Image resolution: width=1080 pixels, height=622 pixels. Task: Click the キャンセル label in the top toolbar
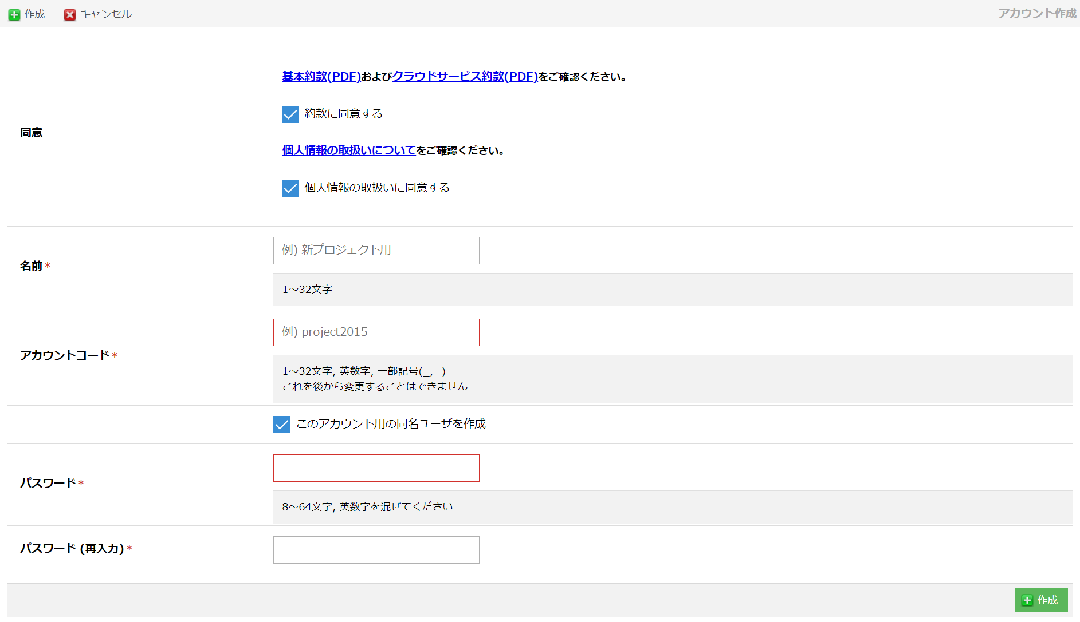(106, 14)
